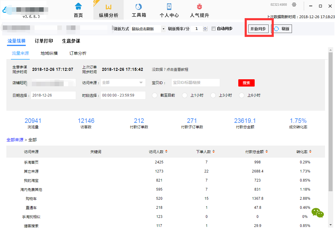Sort by 访问人数 column arrows
This screenshot has height=233, width=335.
click(x=166, y=152)
